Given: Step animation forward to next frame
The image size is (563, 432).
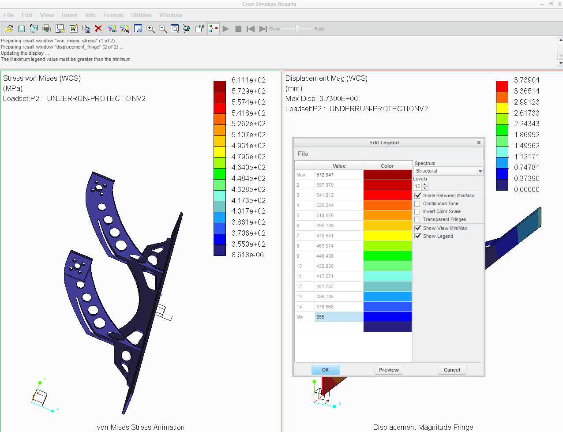Looking at the screenshot, I should click(x=263, y=29).
